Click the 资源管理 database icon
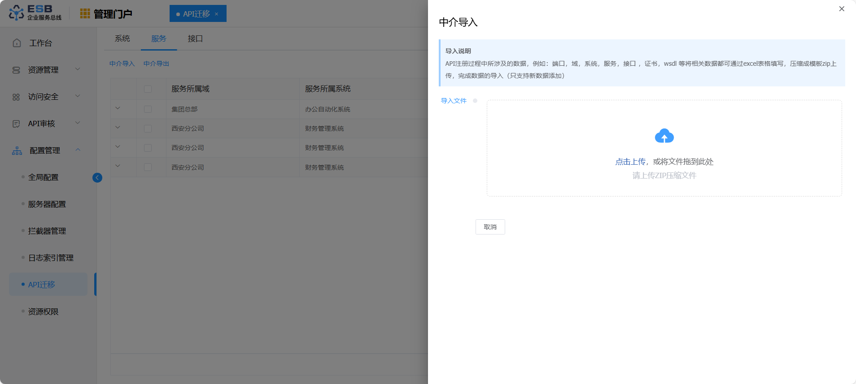The width and height of the screenshot is (856, 384). [16, 70]
